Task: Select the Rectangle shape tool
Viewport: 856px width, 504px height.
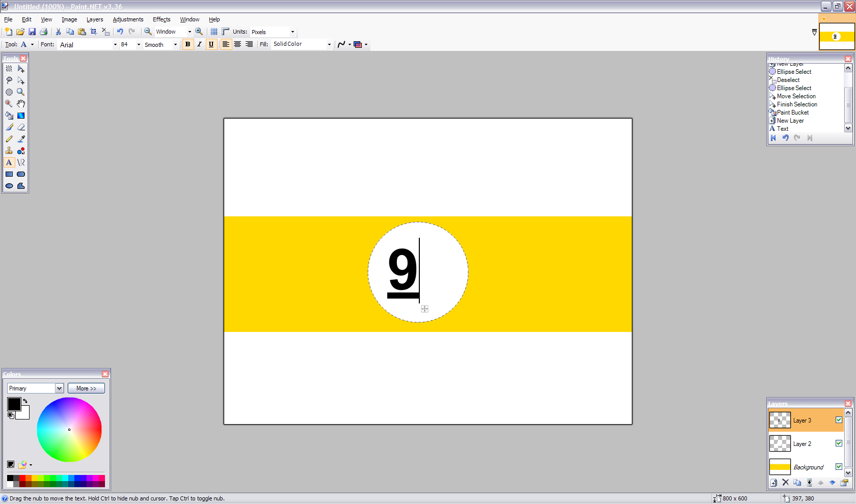Action: [9, 174]
